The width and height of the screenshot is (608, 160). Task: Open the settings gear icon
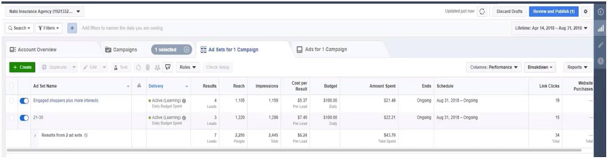(x=586, y=11)
